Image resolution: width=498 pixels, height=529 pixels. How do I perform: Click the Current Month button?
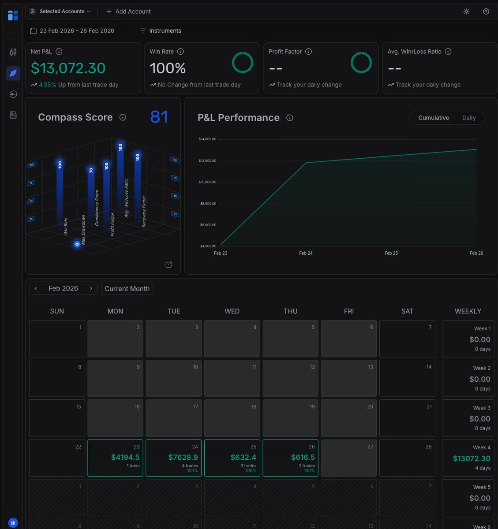coord(127,288)
